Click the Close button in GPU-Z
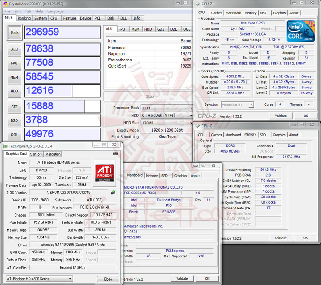The width and height of the screenshot is (321, 285). [108, 279]
